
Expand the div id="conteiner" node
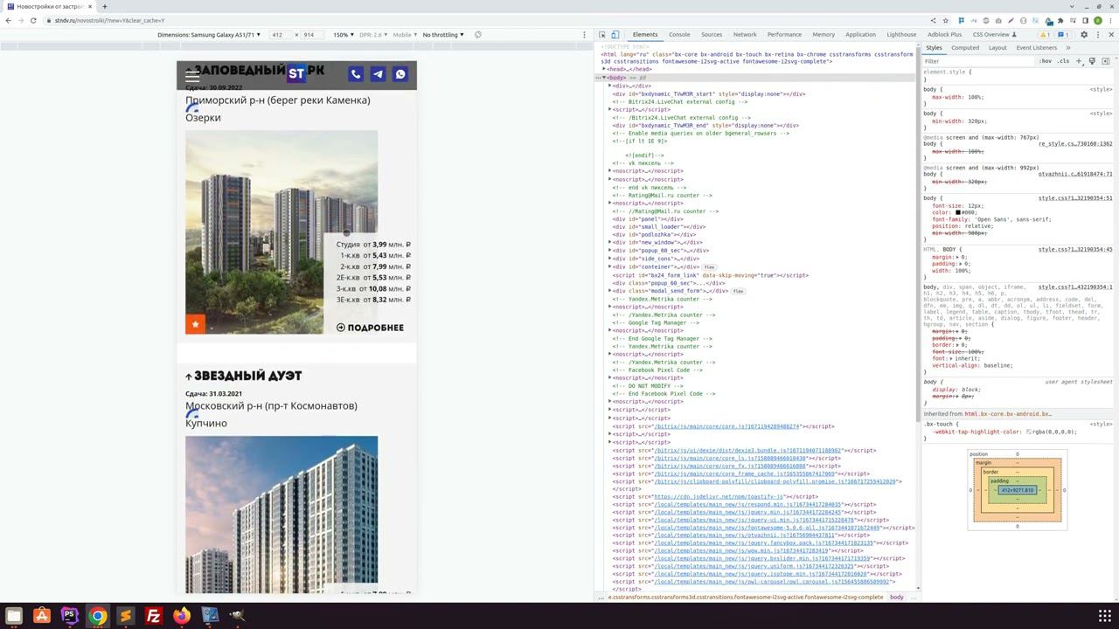pyautogui.click(x=610, y=266)
